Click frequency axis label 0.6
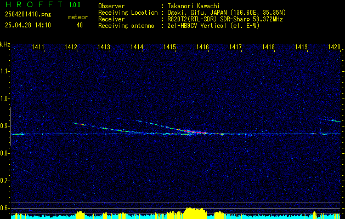 (4, 208)
